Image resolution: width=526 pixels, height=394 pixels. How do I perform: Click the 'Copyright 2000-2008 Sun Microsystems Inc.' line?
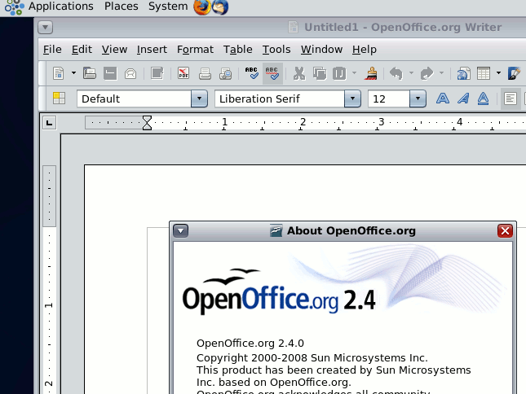(x=312, y=358)
